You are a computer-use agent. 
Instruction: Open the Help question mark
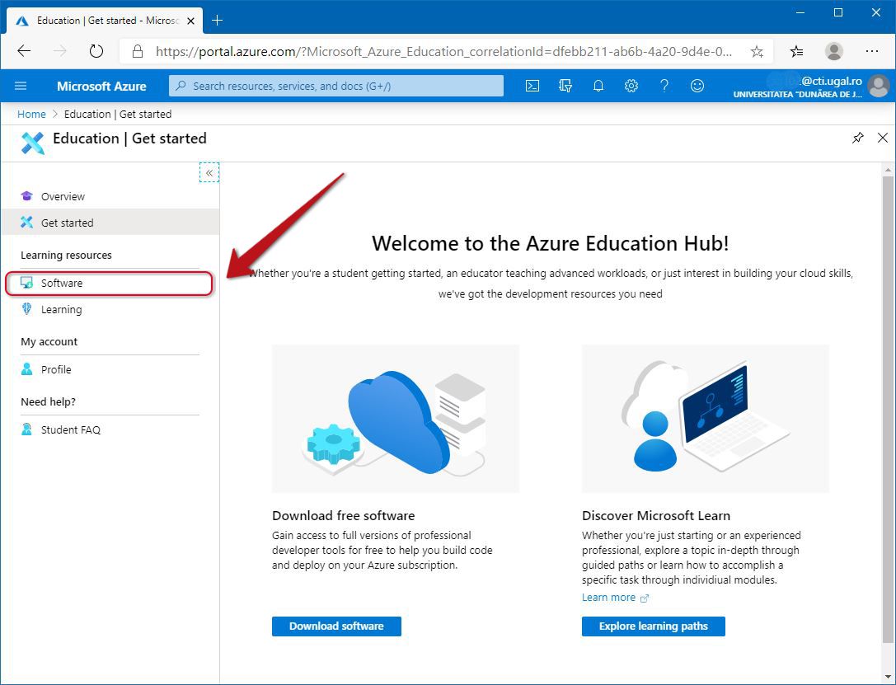click(664, 86)
